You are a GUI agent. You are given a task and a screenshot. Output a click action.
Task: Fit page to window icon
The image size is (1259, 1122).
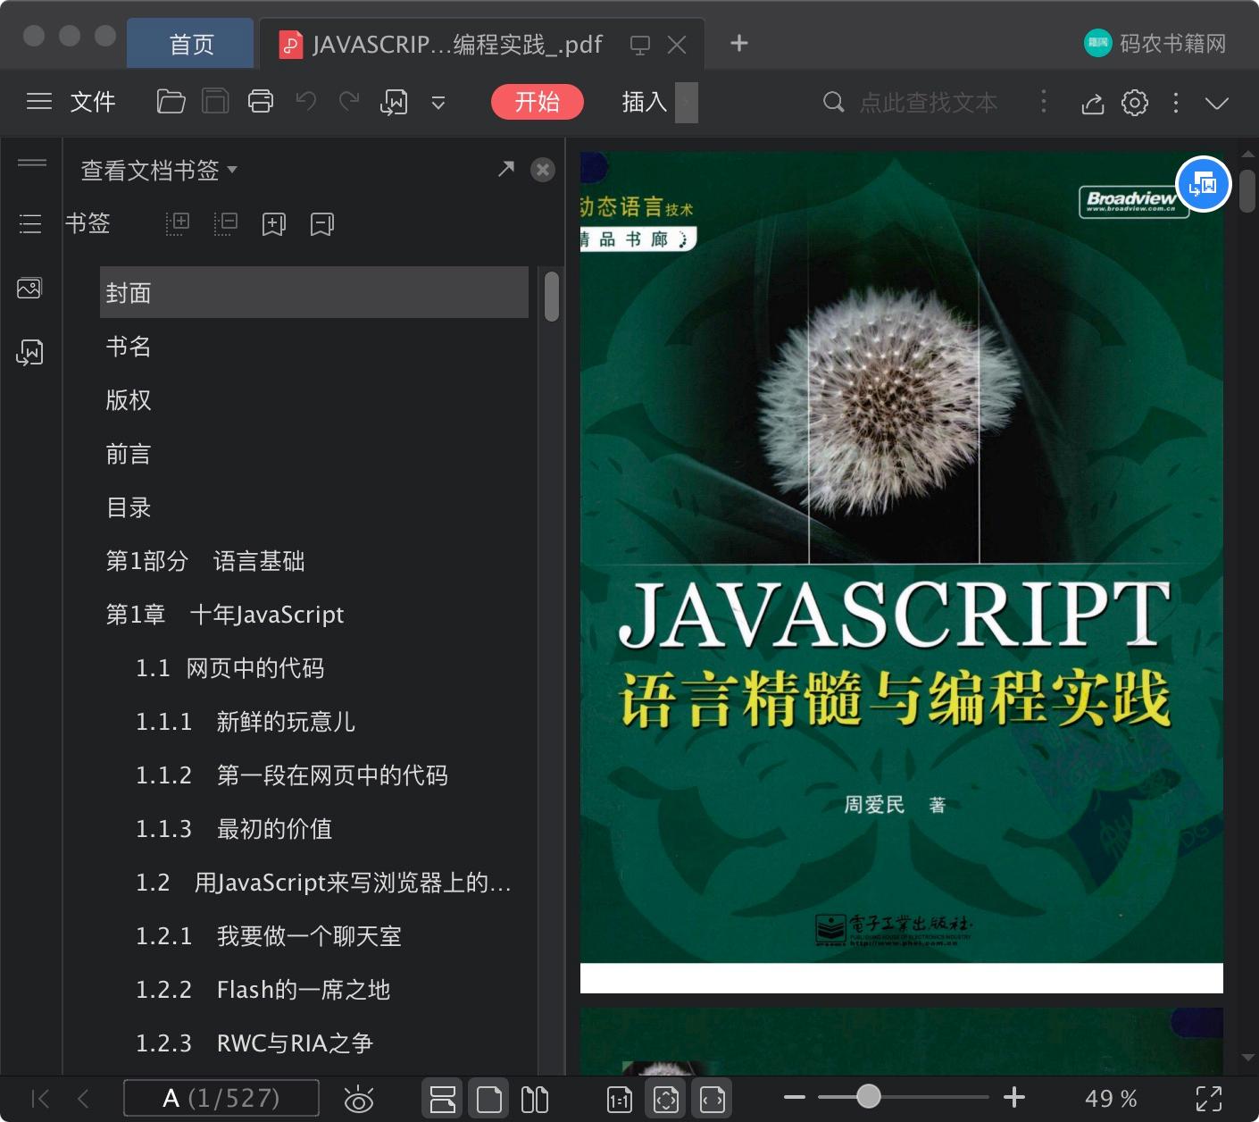666,1099
